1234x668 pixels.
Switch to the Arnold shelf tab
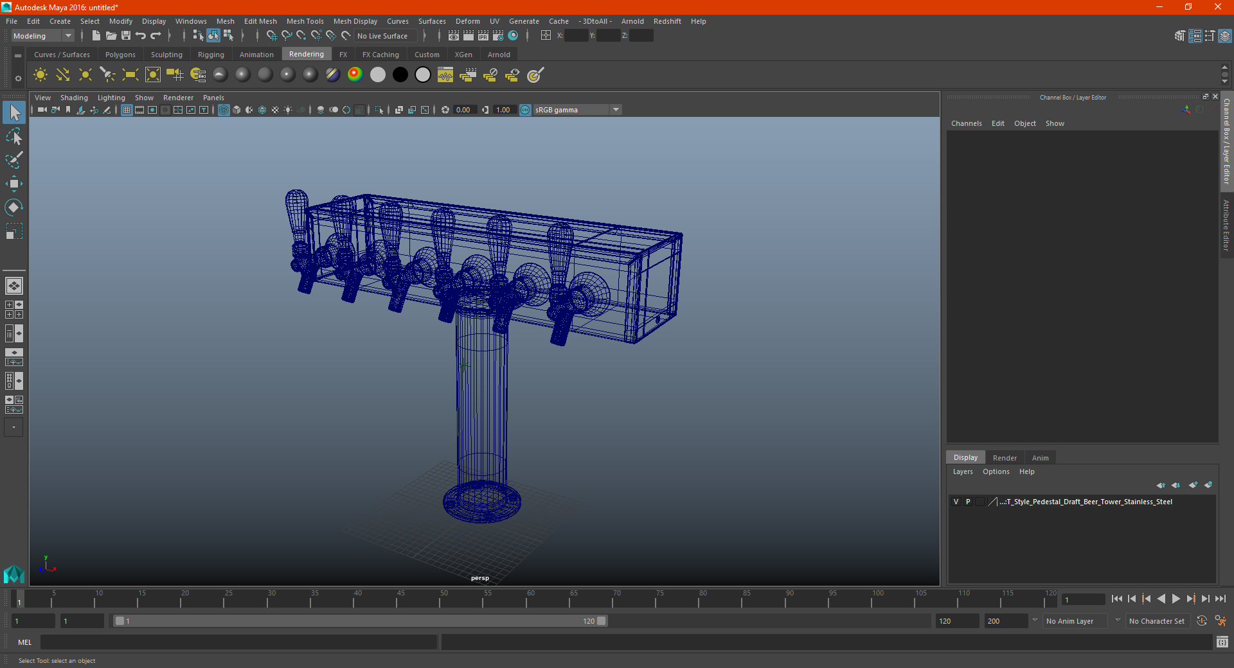coord(499,55)
